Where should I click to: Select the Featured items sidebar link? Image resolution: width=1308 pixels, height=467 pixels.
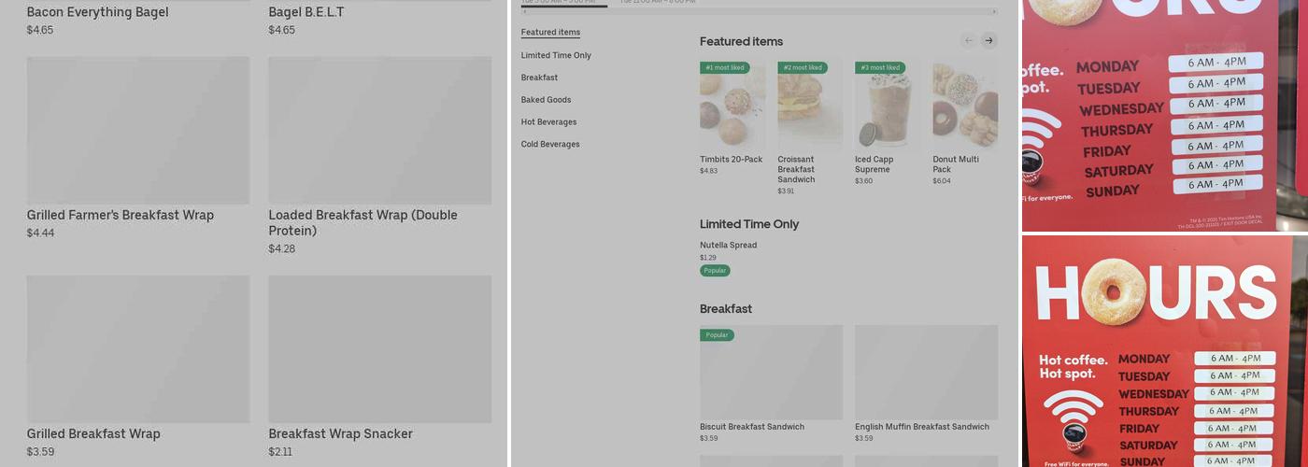click(x=550, y=33)
